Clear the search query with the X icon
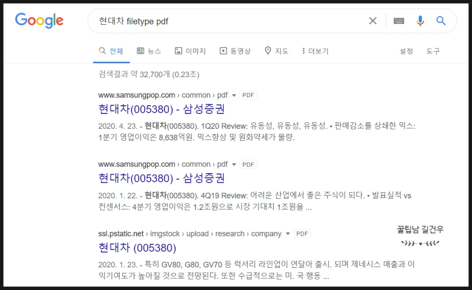Viewport: 472px width, 290px height. coord(373,21)
